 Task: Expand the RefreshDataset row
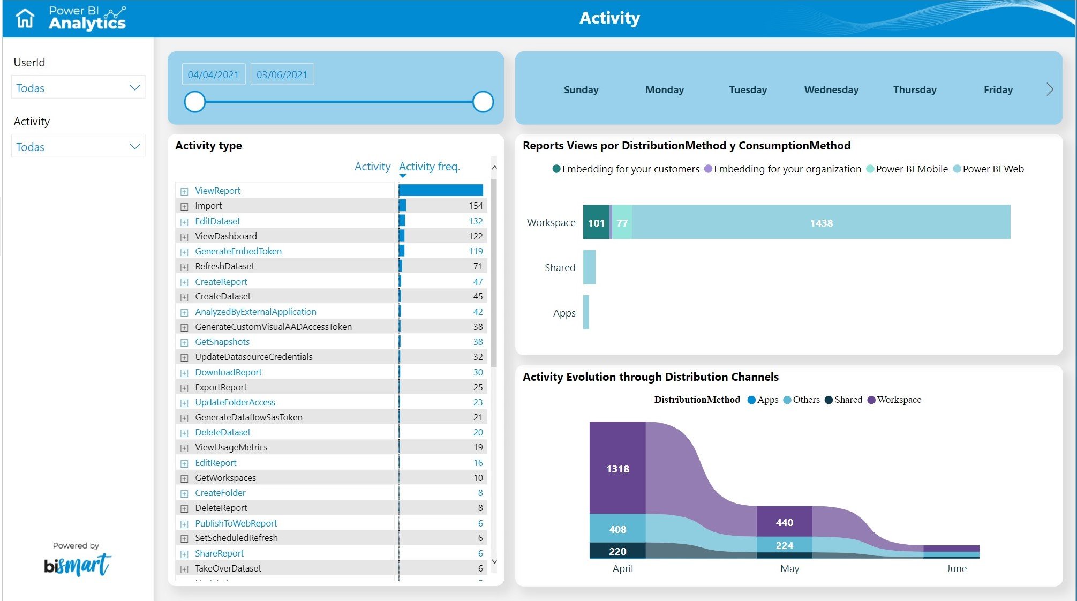pos(184,267)
